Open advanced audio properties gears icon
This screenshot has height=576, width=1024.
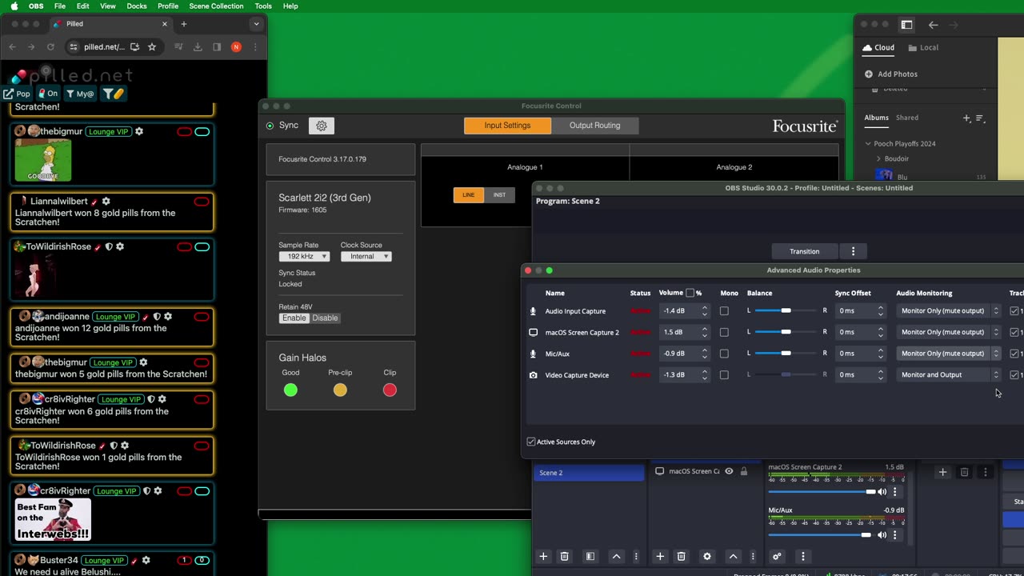(x=777, y=556)
